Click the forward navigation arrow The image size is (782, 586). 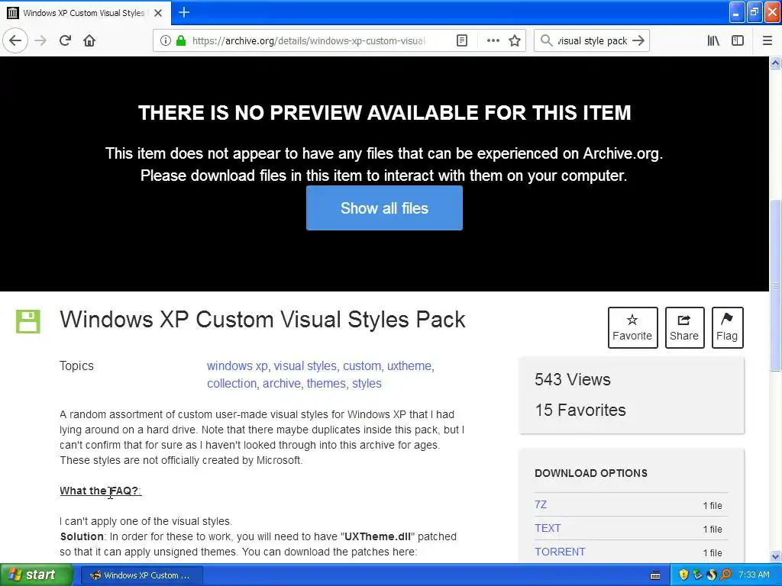(x=41, y=41)
